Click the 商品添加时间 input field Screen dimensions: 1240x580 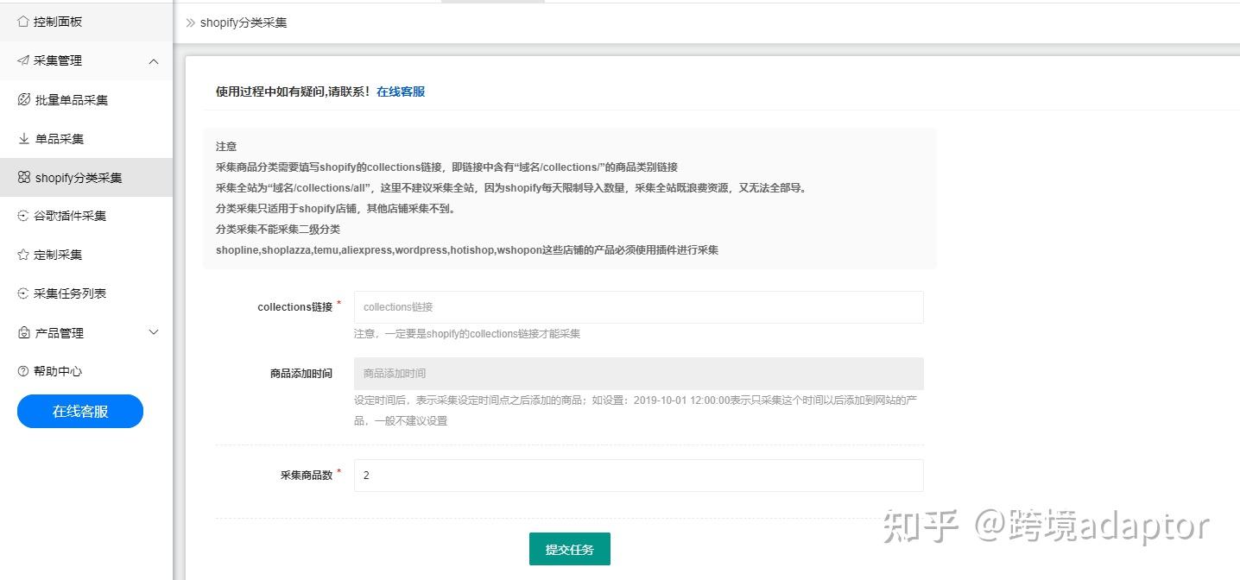pyautogui.click(x=638, y=373)
